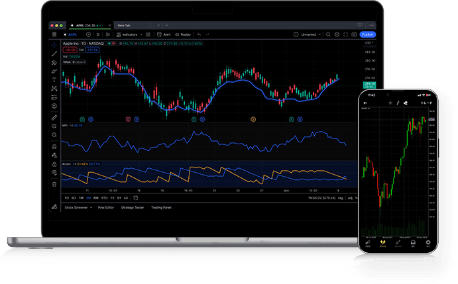
Task: Toggle lock all drawings padlock
Action: click(x=54, y=163)
